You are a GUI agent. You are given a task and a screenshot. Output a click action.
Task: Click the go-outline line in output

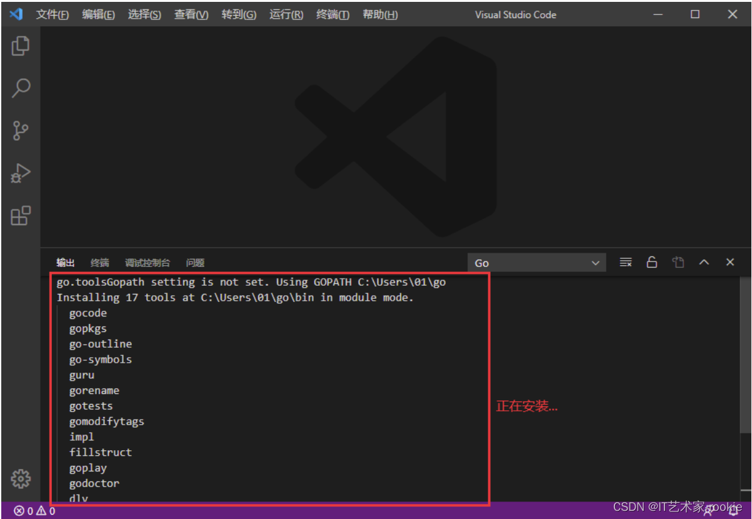click(100, 344)
